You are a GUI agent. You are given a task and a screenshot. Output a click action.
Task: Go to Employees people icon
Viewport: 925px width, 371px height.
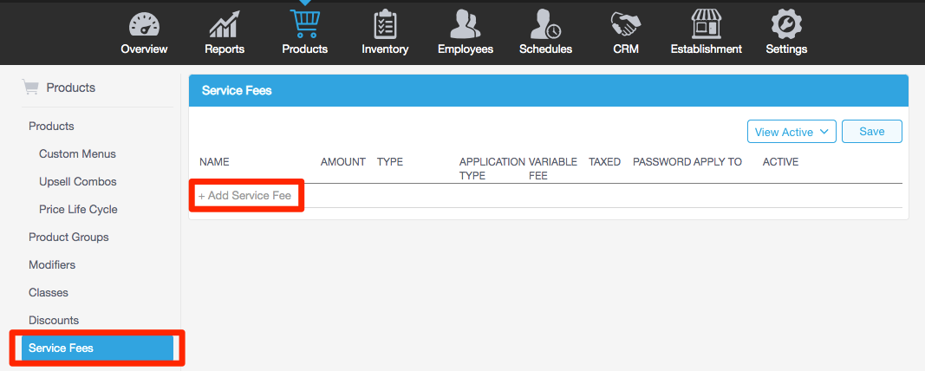point(466,24)
